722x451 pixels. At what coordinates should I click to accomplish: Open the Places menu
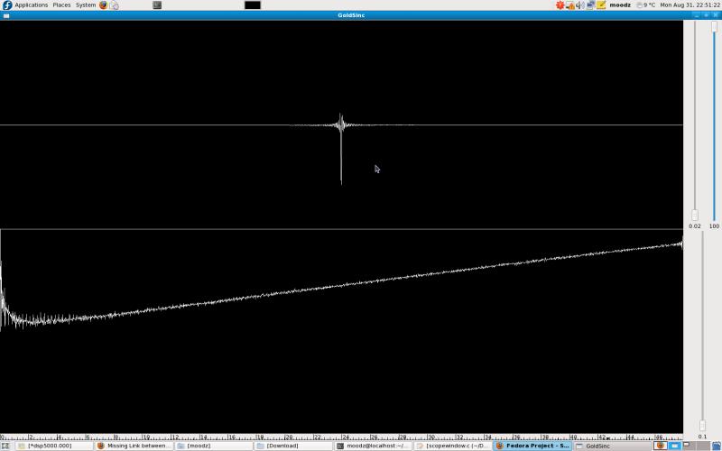(61, 5)
